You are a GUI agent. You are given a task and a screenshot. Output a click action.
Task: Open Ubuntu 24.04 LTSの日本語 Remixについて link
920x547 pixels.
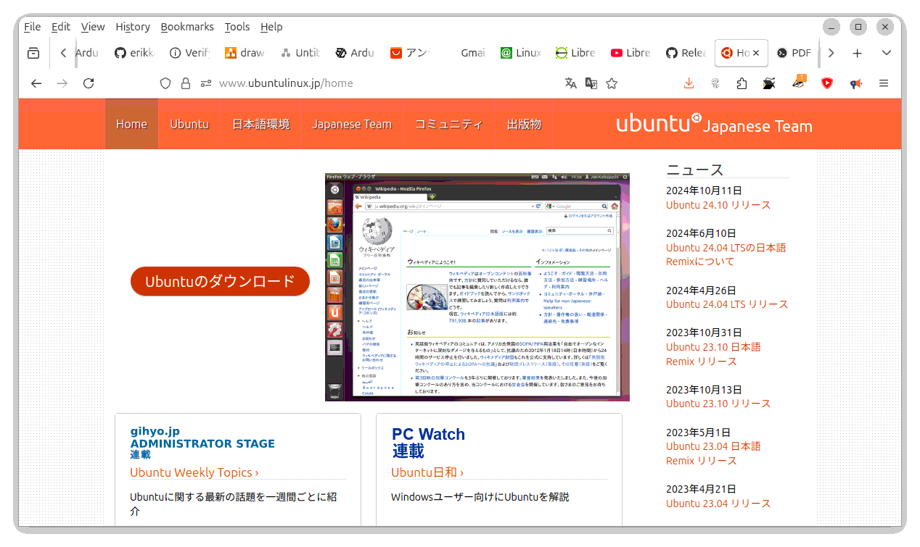[726, 254]
